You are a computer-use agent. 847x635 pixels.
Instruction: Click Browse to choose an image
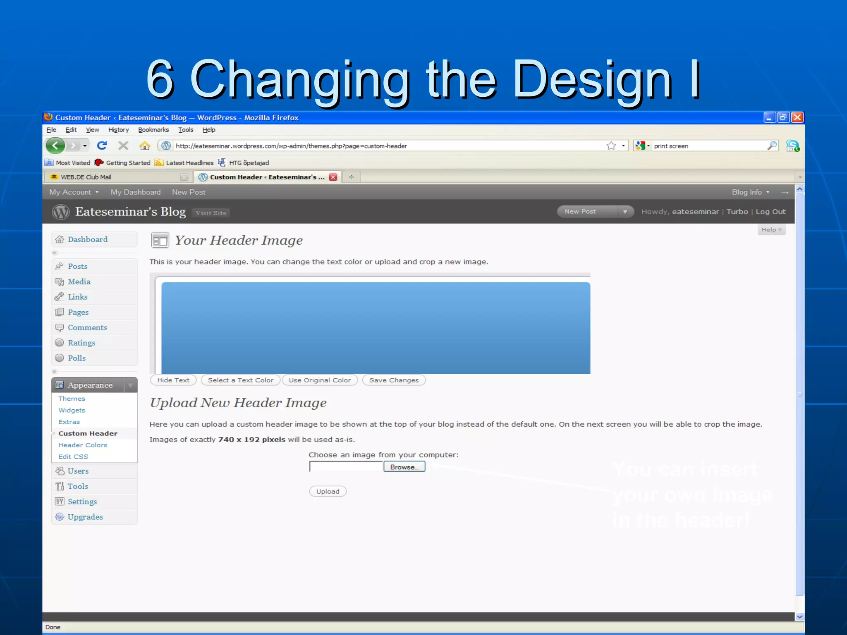point(404,467)
